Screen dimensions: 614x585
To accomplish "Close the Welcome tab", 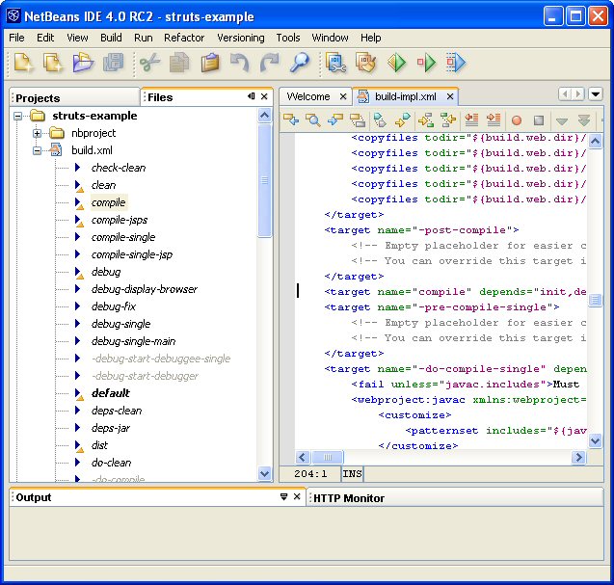I will click(x=343, y=96).
